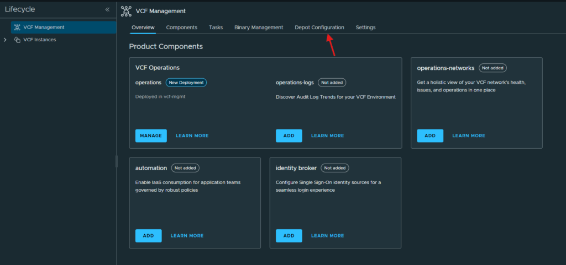Open LEARN MORE link for operations-networks
The image size is (566, 265).
click(469, 136)
